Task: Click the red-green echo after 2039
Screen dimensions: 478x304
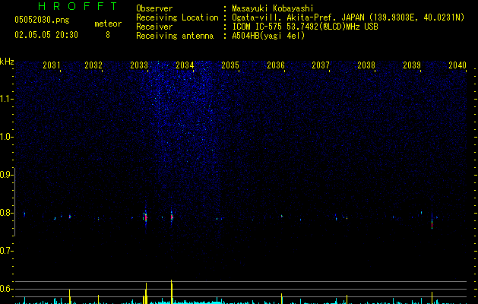Action: [432, 223]
